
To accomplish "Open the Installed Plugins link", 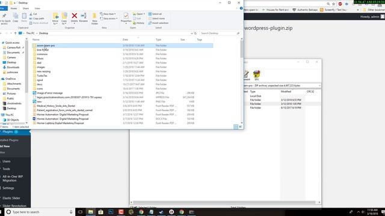I will coord(10,140).
